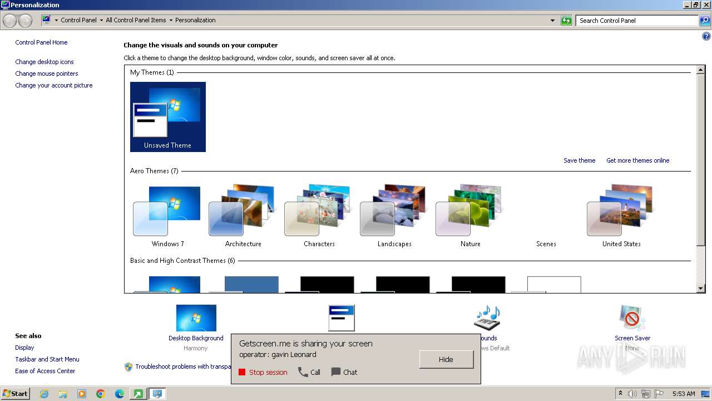Apply the Nature theme

tap(471, 216)
